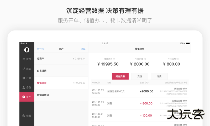Switch to 消费 tab

(159, 76)
